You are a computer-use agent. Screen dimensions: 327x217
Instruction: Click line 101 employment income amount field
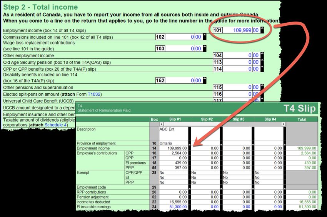click(x=241, y=30)
